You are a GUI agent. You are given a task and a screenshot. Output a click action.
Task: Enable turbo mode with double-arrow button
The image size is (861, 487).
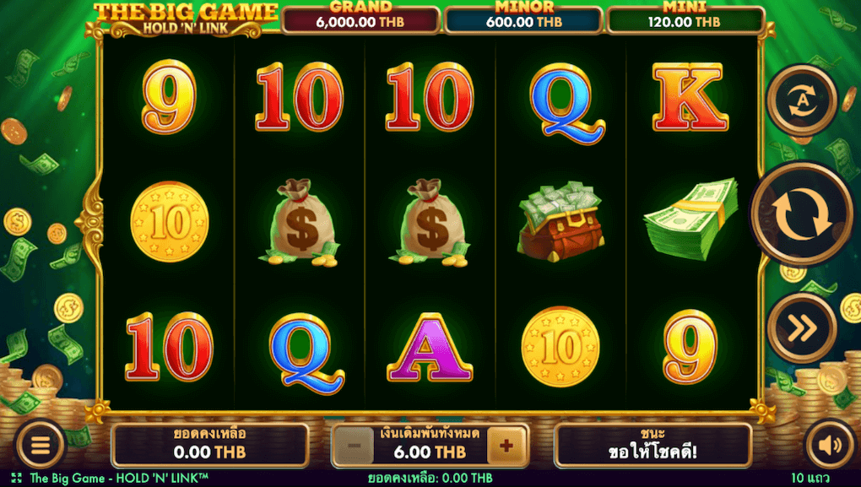point(802,328)
